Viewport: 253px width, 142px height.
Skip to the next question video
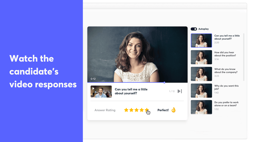pos(180,91)
